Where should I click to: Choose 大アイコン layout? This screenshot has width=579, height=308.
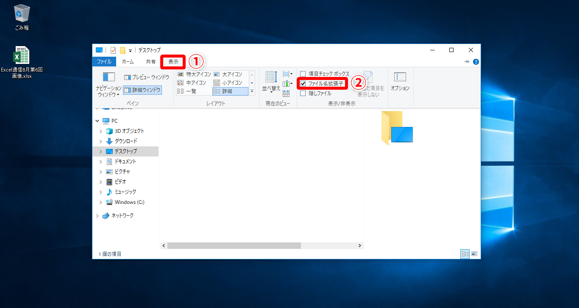[228, 74]
